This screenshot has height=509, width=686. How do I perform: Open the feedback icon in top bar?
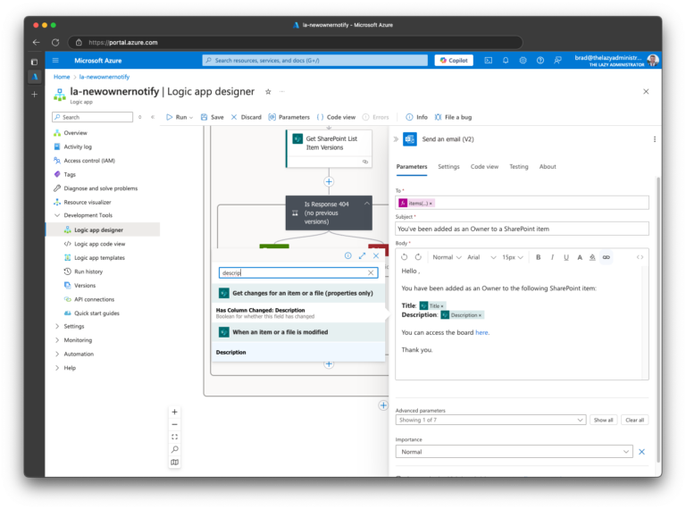coord(557,61)
